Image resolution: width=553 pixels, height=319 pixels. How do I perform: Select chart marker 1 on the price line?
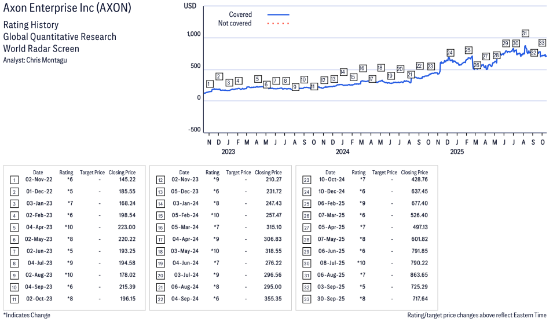click(x=209, y=84)
